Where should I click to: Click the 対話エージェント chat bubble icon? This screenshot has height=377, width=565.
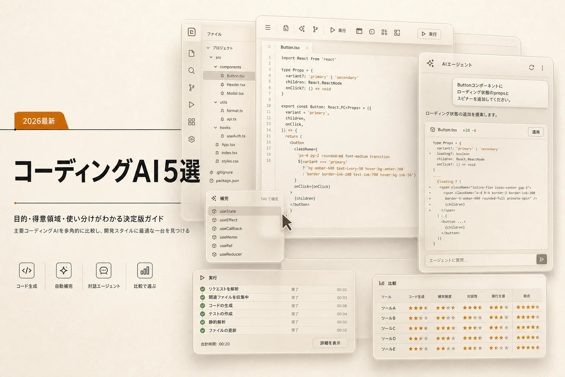[104, 271]
